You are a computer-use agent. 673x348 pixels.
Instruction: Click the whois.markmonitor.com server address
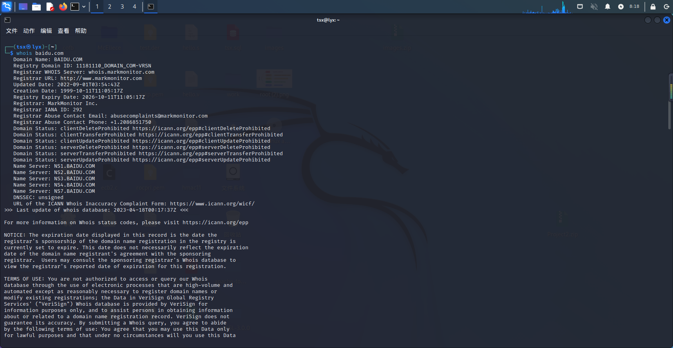[121, 72]
